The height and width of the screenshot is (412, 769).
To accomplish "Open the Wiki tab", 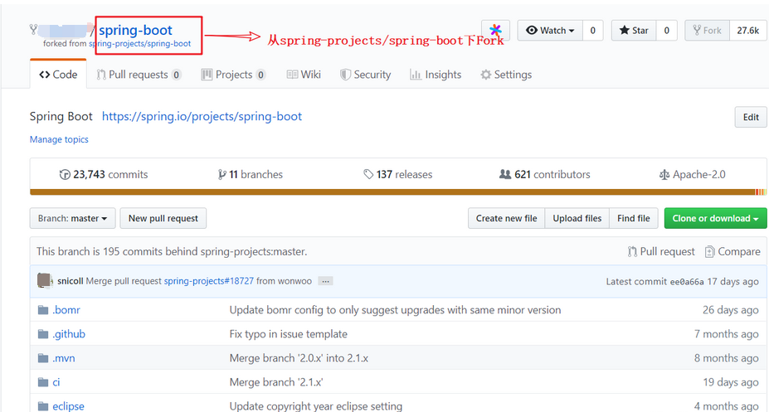I will click(304, 75).
